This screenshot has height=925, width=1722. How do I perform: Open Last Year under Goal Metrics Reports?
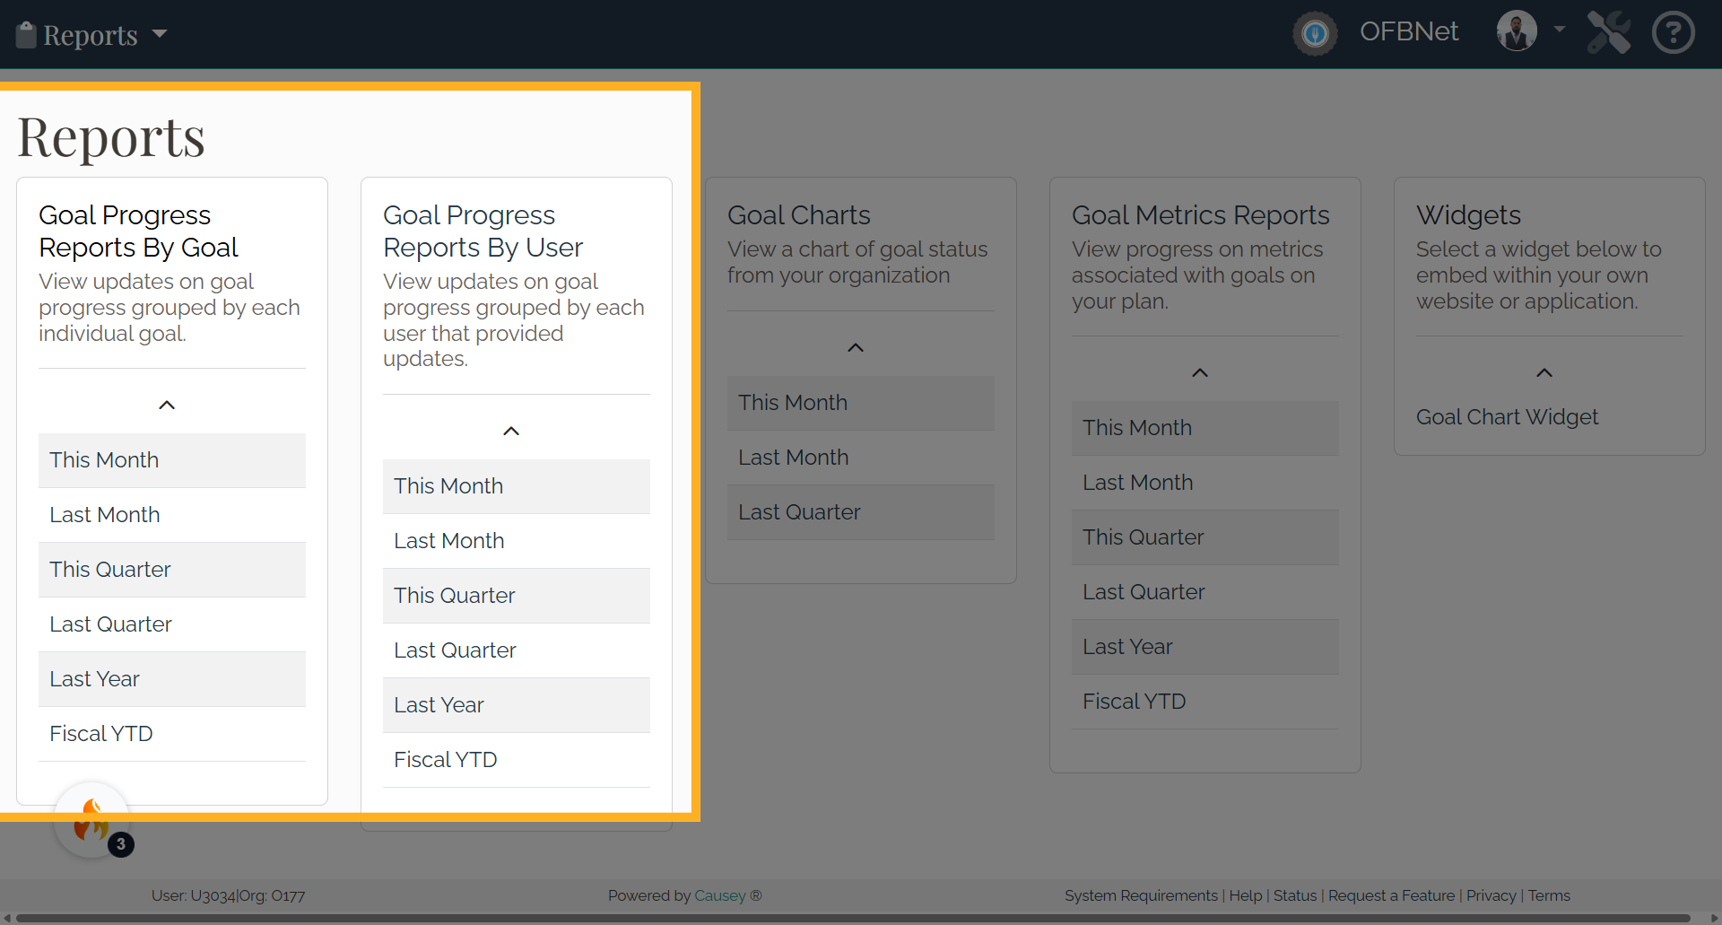coord(1205,647)
